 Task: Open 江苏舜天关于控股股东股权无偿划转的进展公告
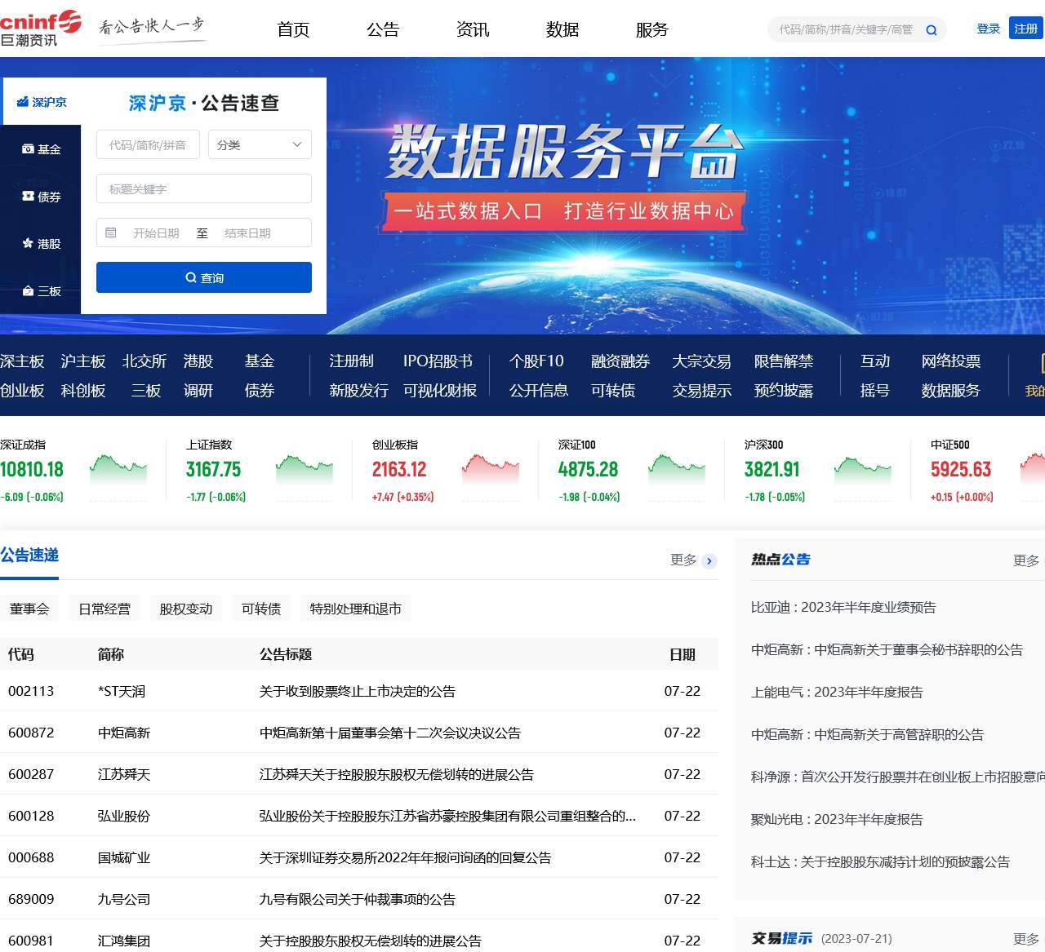coord(397,774)
